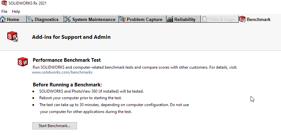Click the 'Run SOLIDWORKS and computer-related' description
281x135 pixels.
135,67
